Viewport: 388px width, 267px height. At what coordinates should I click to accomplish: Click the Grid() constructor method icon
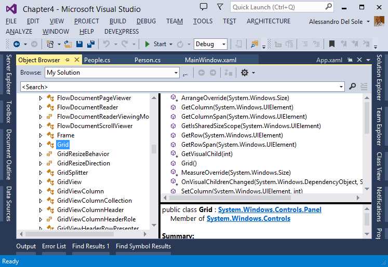[x=173, y=163]
